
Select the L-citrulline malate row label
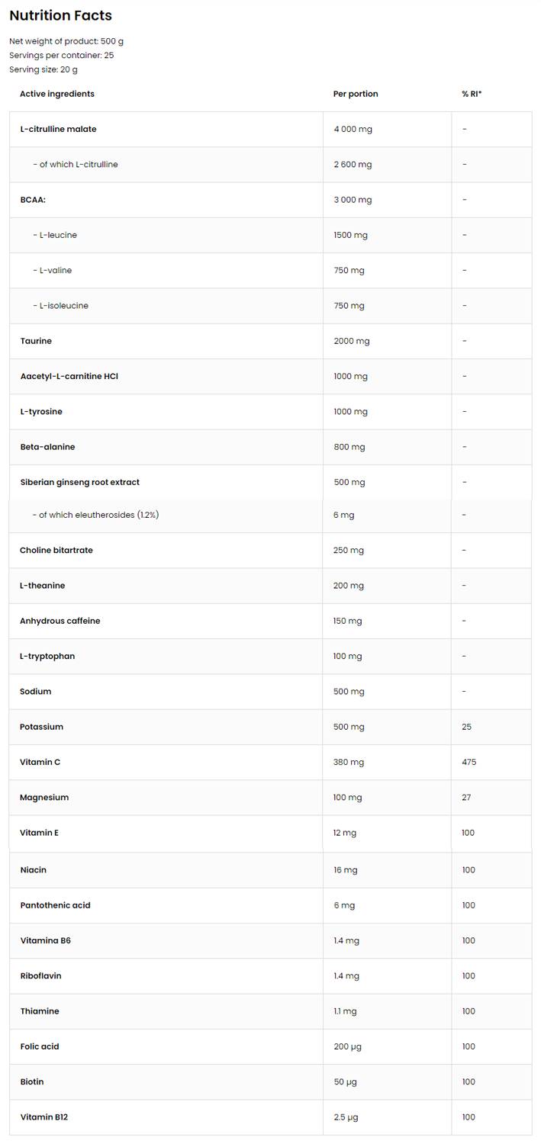(x=58, y=129)
